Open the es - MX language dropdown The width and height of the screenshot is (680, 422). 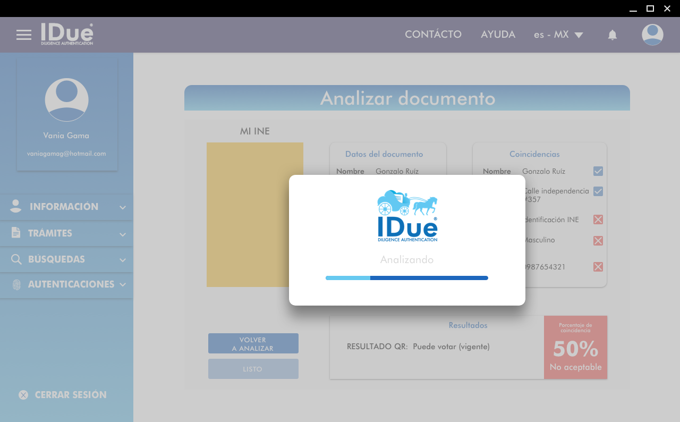[558, 35]
